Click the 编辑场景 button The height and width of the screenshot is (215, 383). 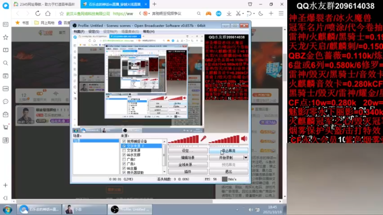(188, 158)
